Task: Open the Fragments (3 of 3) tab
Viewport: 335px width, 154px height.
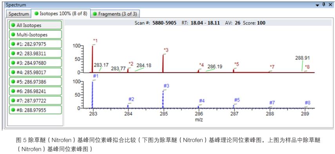Action: pos(115,14)
